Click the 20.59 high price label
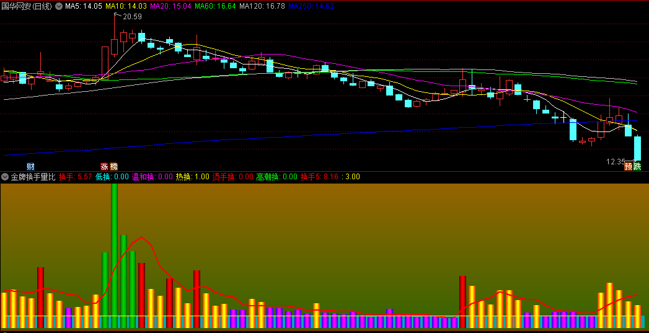The width and height of the screenshot is (649, 333). (x=132, y=17)
